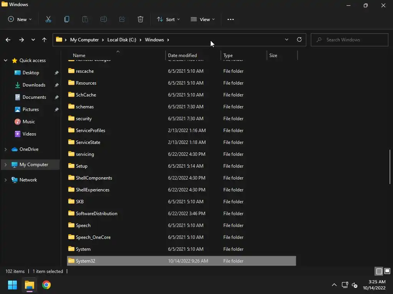Refresh the Windows folder view
The height and width of the screenshot is (294, 393).
pos(299,39)
